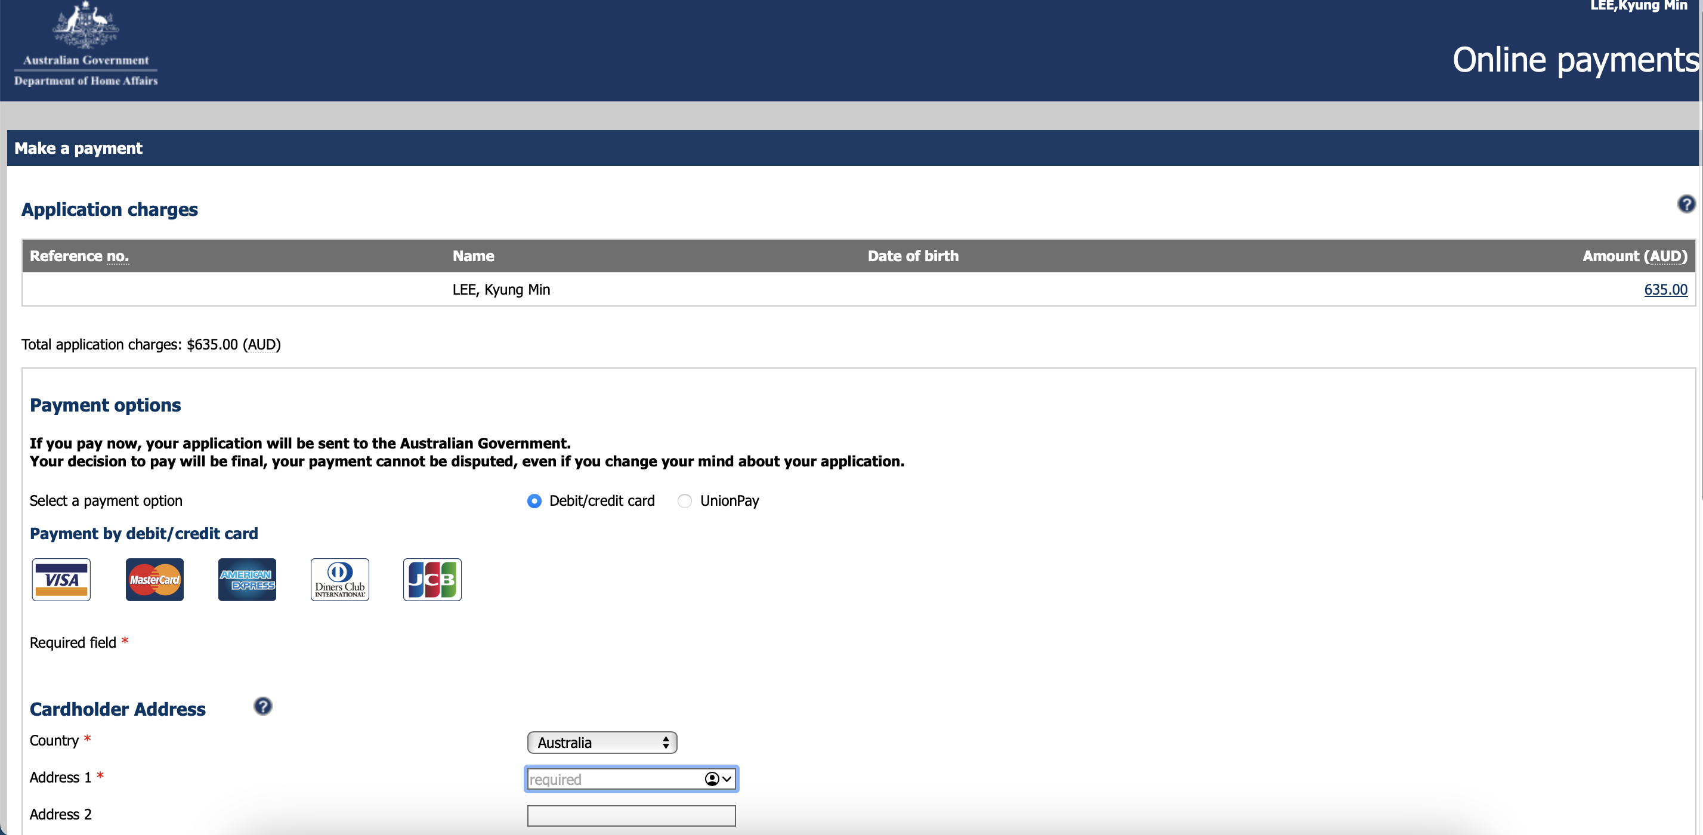Click the Date of birth column header
Viewport: 1703px width, 835px height.
pos(913,256)
